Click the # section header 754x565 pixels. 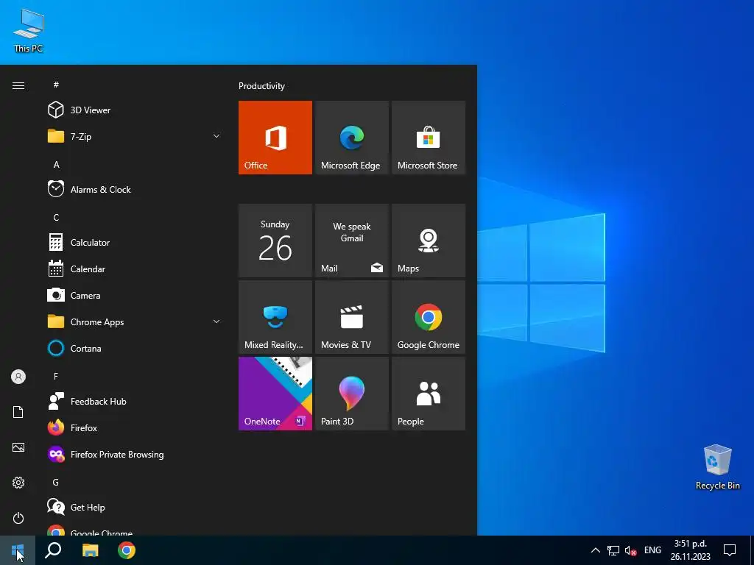point(56,85)
